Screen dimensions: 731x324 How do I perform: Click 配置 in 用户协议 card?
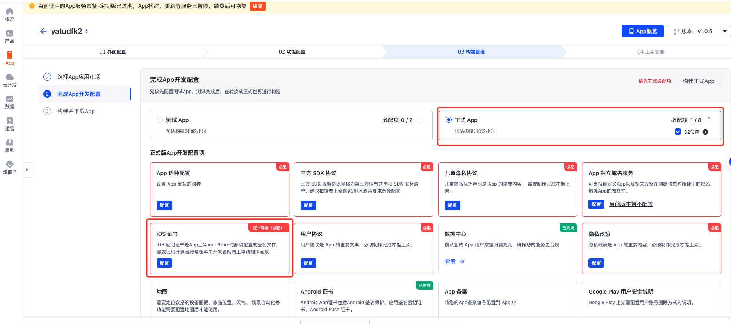[x=308, y=263]
